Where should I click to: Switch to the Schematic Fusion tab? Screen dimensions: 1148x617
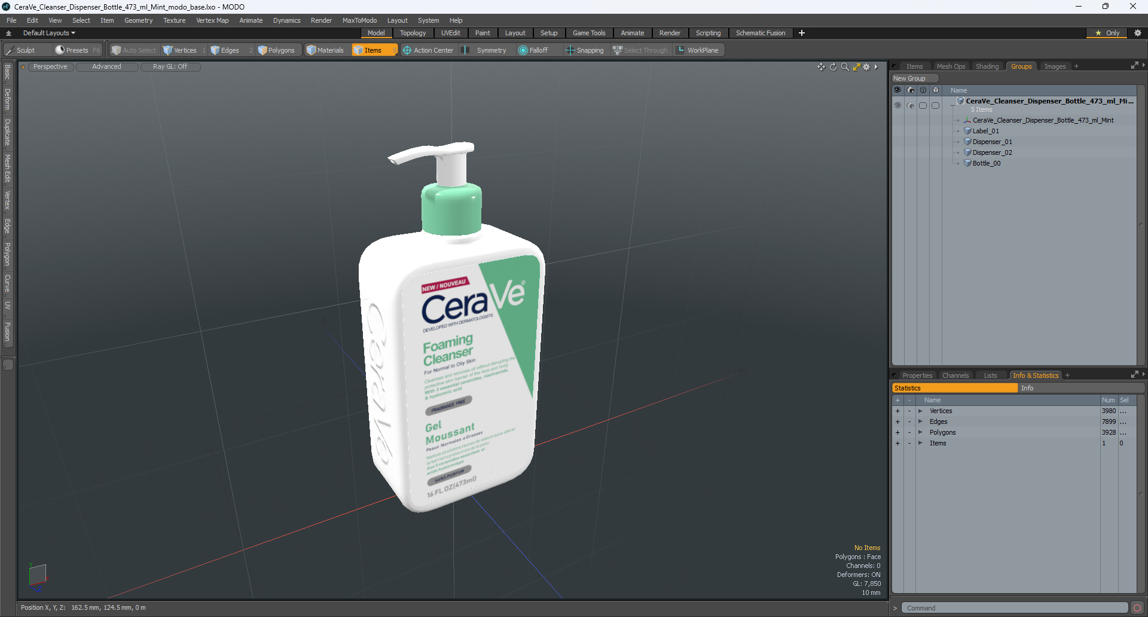click(x=761, y=33)
